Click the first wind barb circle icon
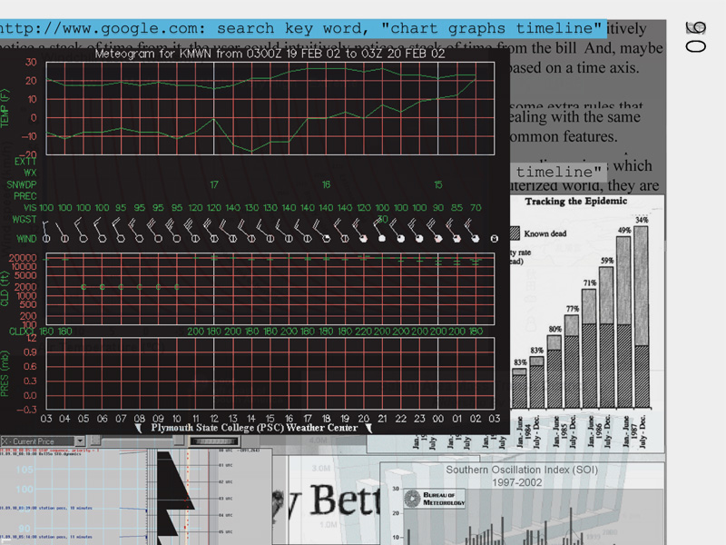Image resolution: width=726 pixels, height=545 pixels. [47, 238]
